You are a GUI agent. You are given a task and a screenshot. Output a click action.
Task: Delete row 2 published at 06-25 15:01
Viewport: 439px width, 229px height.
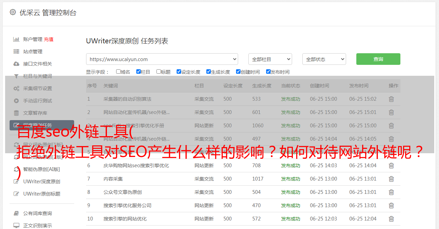coord(391,112)
